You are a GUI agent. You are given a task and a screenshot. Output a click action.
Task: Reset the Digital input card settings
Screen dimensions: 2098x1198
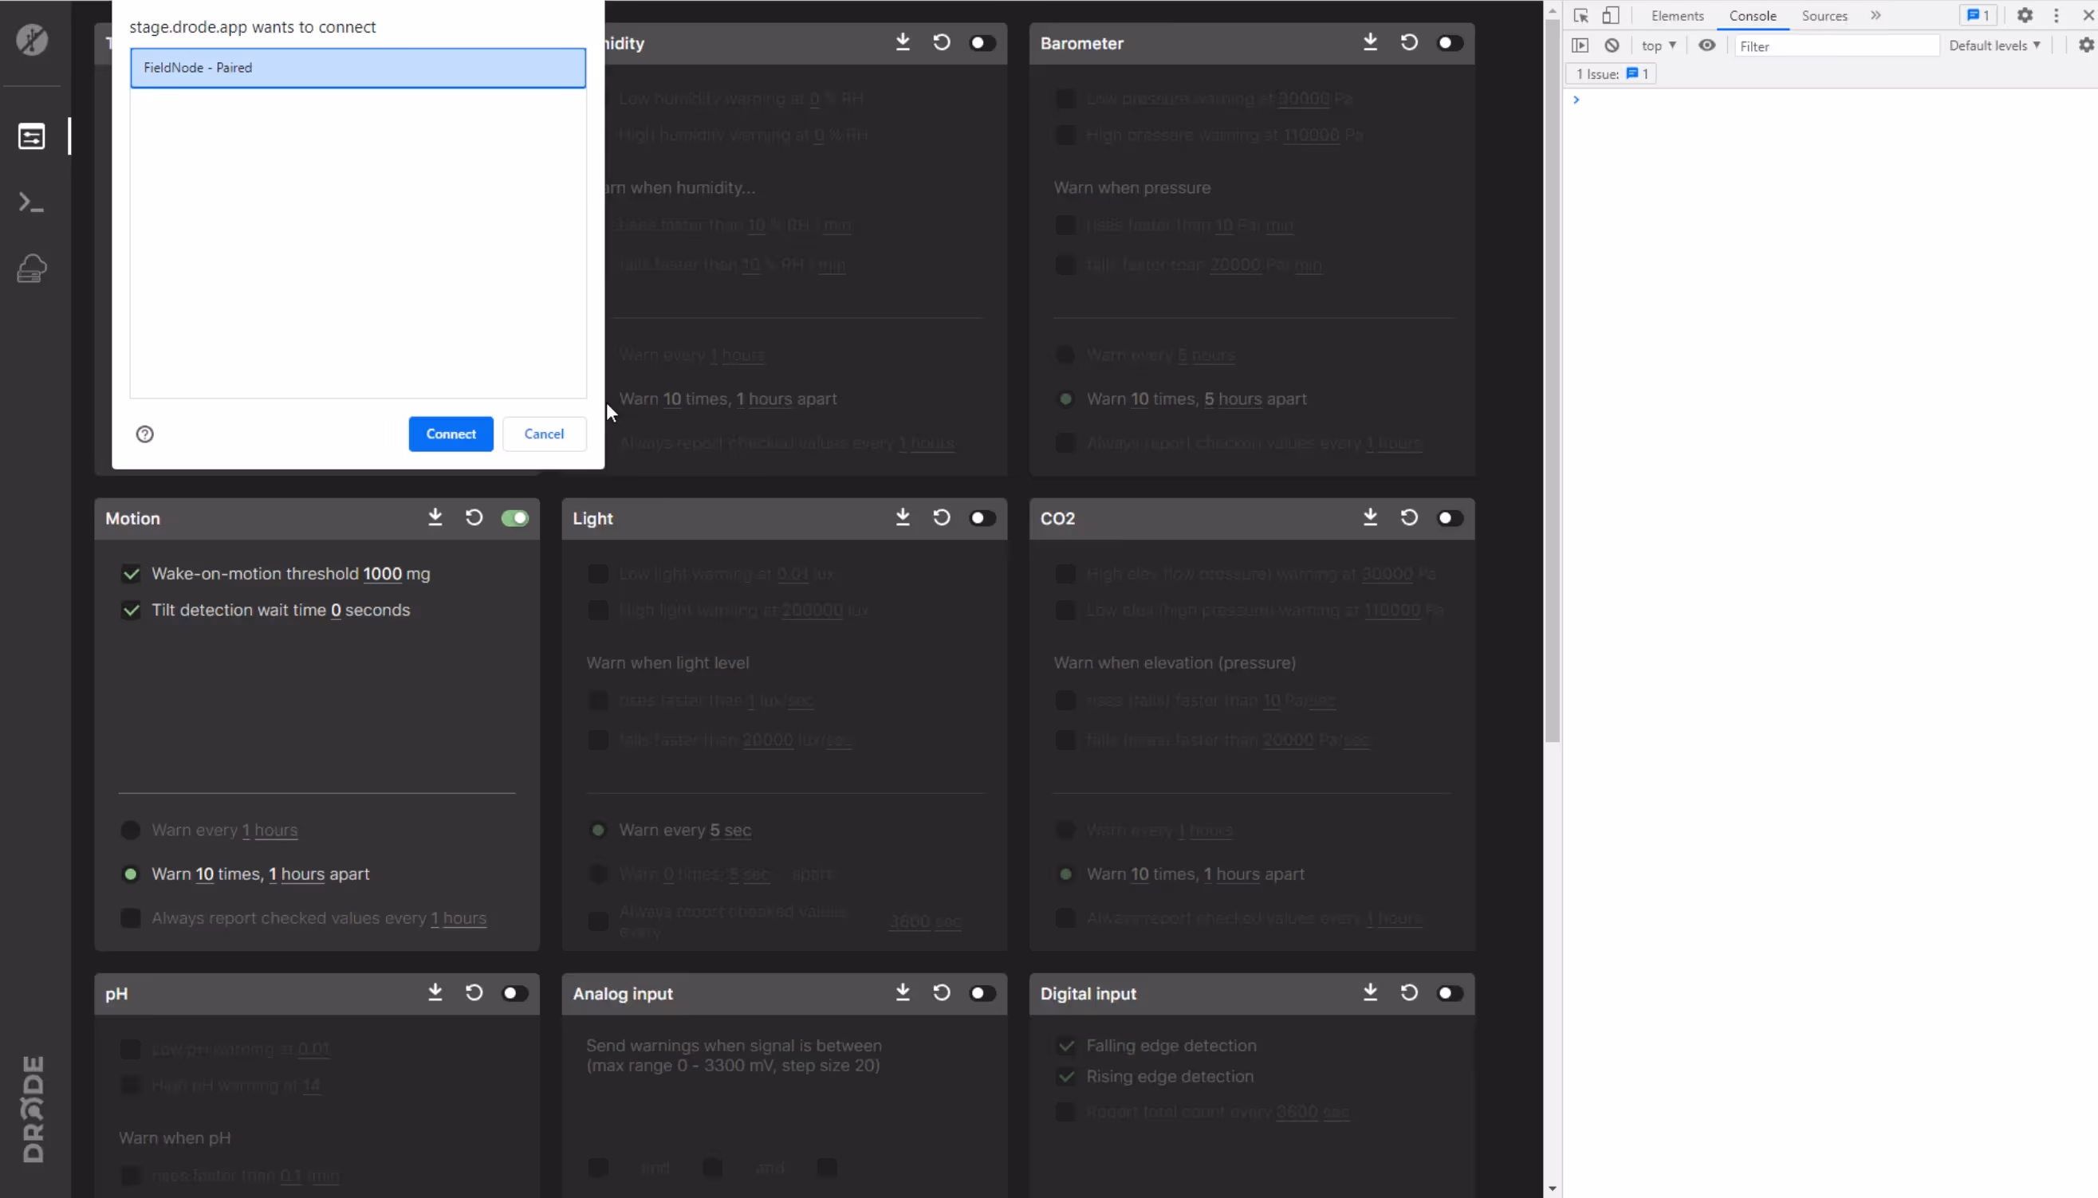point(1409,993)
